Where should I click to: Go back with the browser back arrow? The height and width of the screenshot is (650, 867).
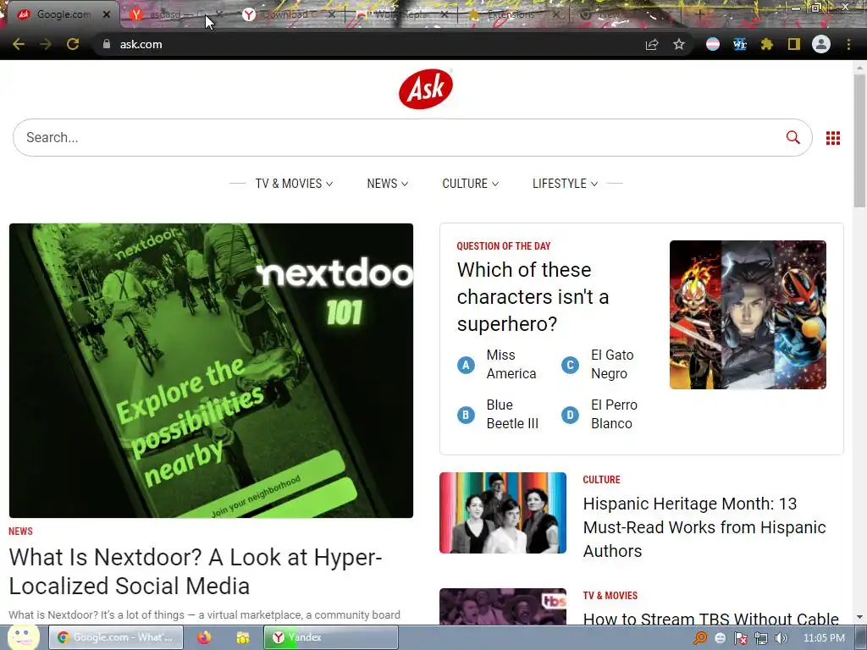[19, 44]
